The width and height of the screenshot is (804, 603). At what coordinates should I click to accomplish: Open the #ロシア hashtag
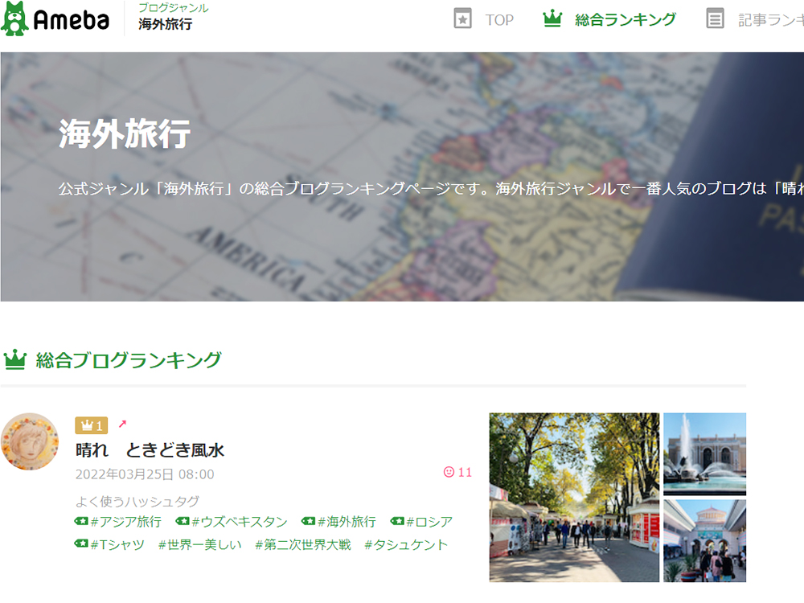coord(429,522)
